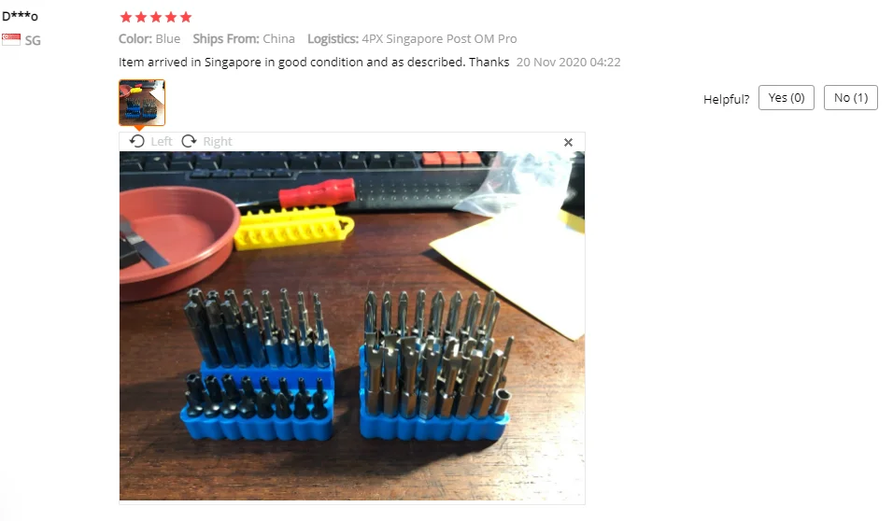Click the Color: Blue attribute text
The width and height of the screenshot is (893, 521).
click(x=149, y=38)
